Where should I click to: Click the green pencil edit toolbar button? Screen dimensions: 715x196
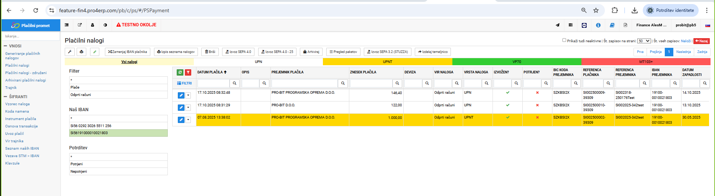[95, 52]
